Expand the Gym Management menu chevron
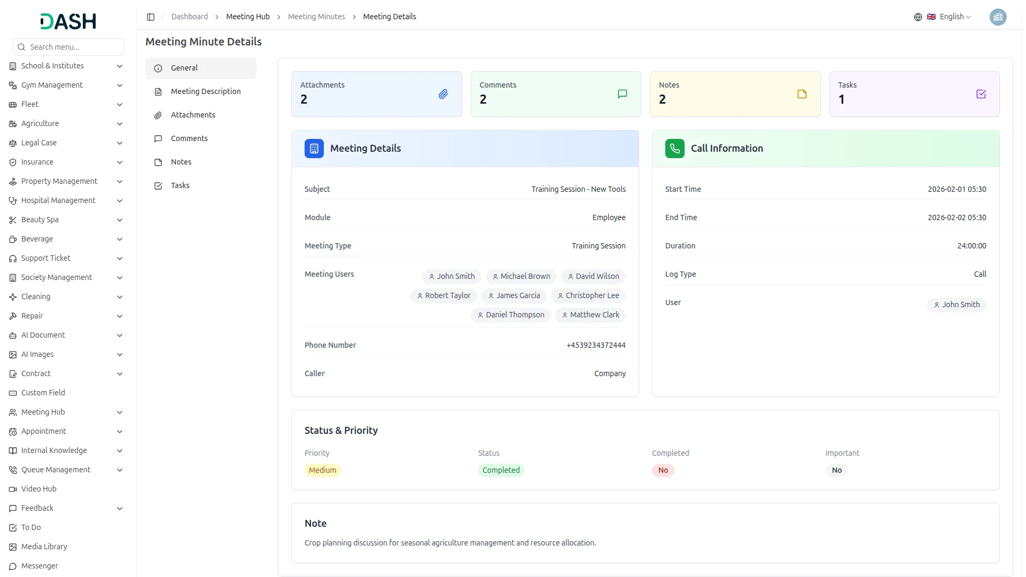The width and height of the screenshot is (1026, 577). 120,85
